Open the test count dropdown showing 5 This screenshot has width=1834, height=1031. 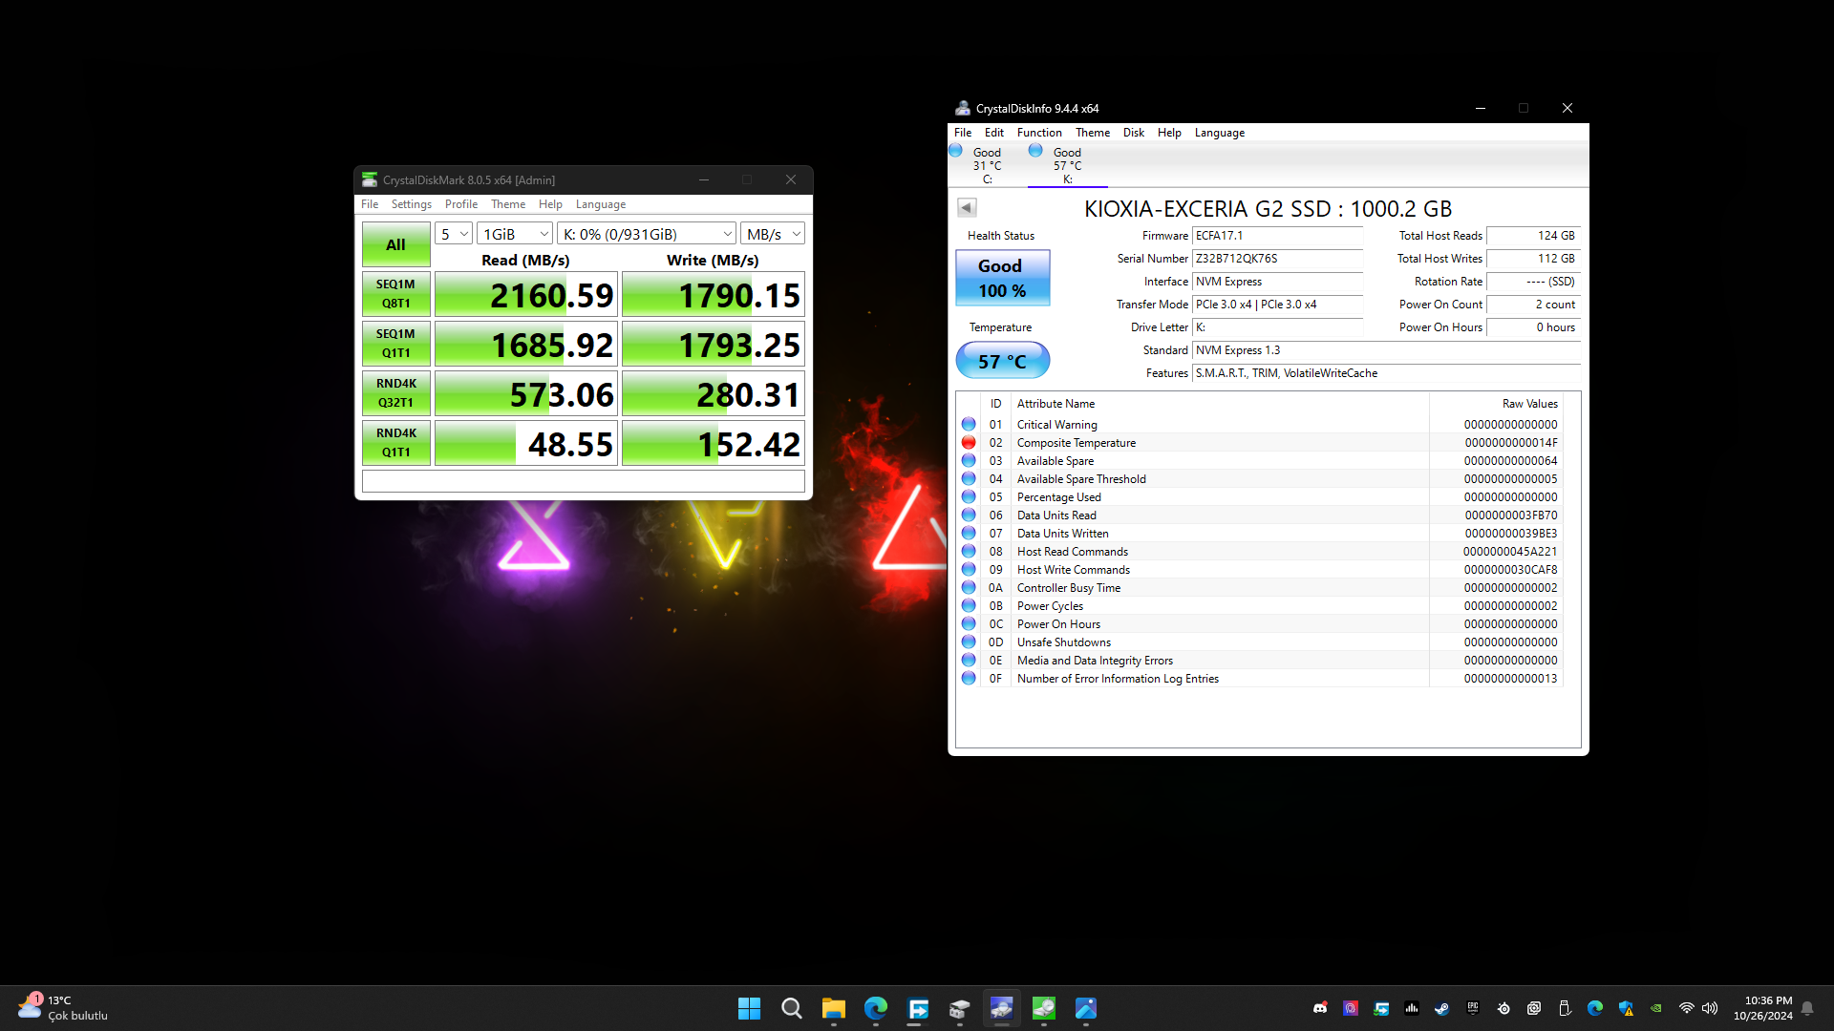click(x=454, y=234)
